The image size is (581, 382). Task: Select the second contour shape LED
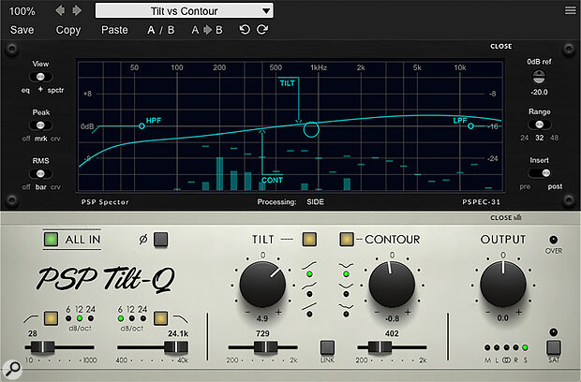tap(346, 294)
